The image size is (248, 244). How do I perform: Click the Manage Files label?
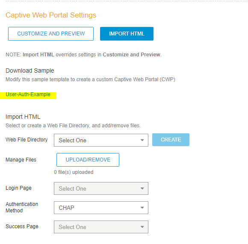click(x=21, y=160)
